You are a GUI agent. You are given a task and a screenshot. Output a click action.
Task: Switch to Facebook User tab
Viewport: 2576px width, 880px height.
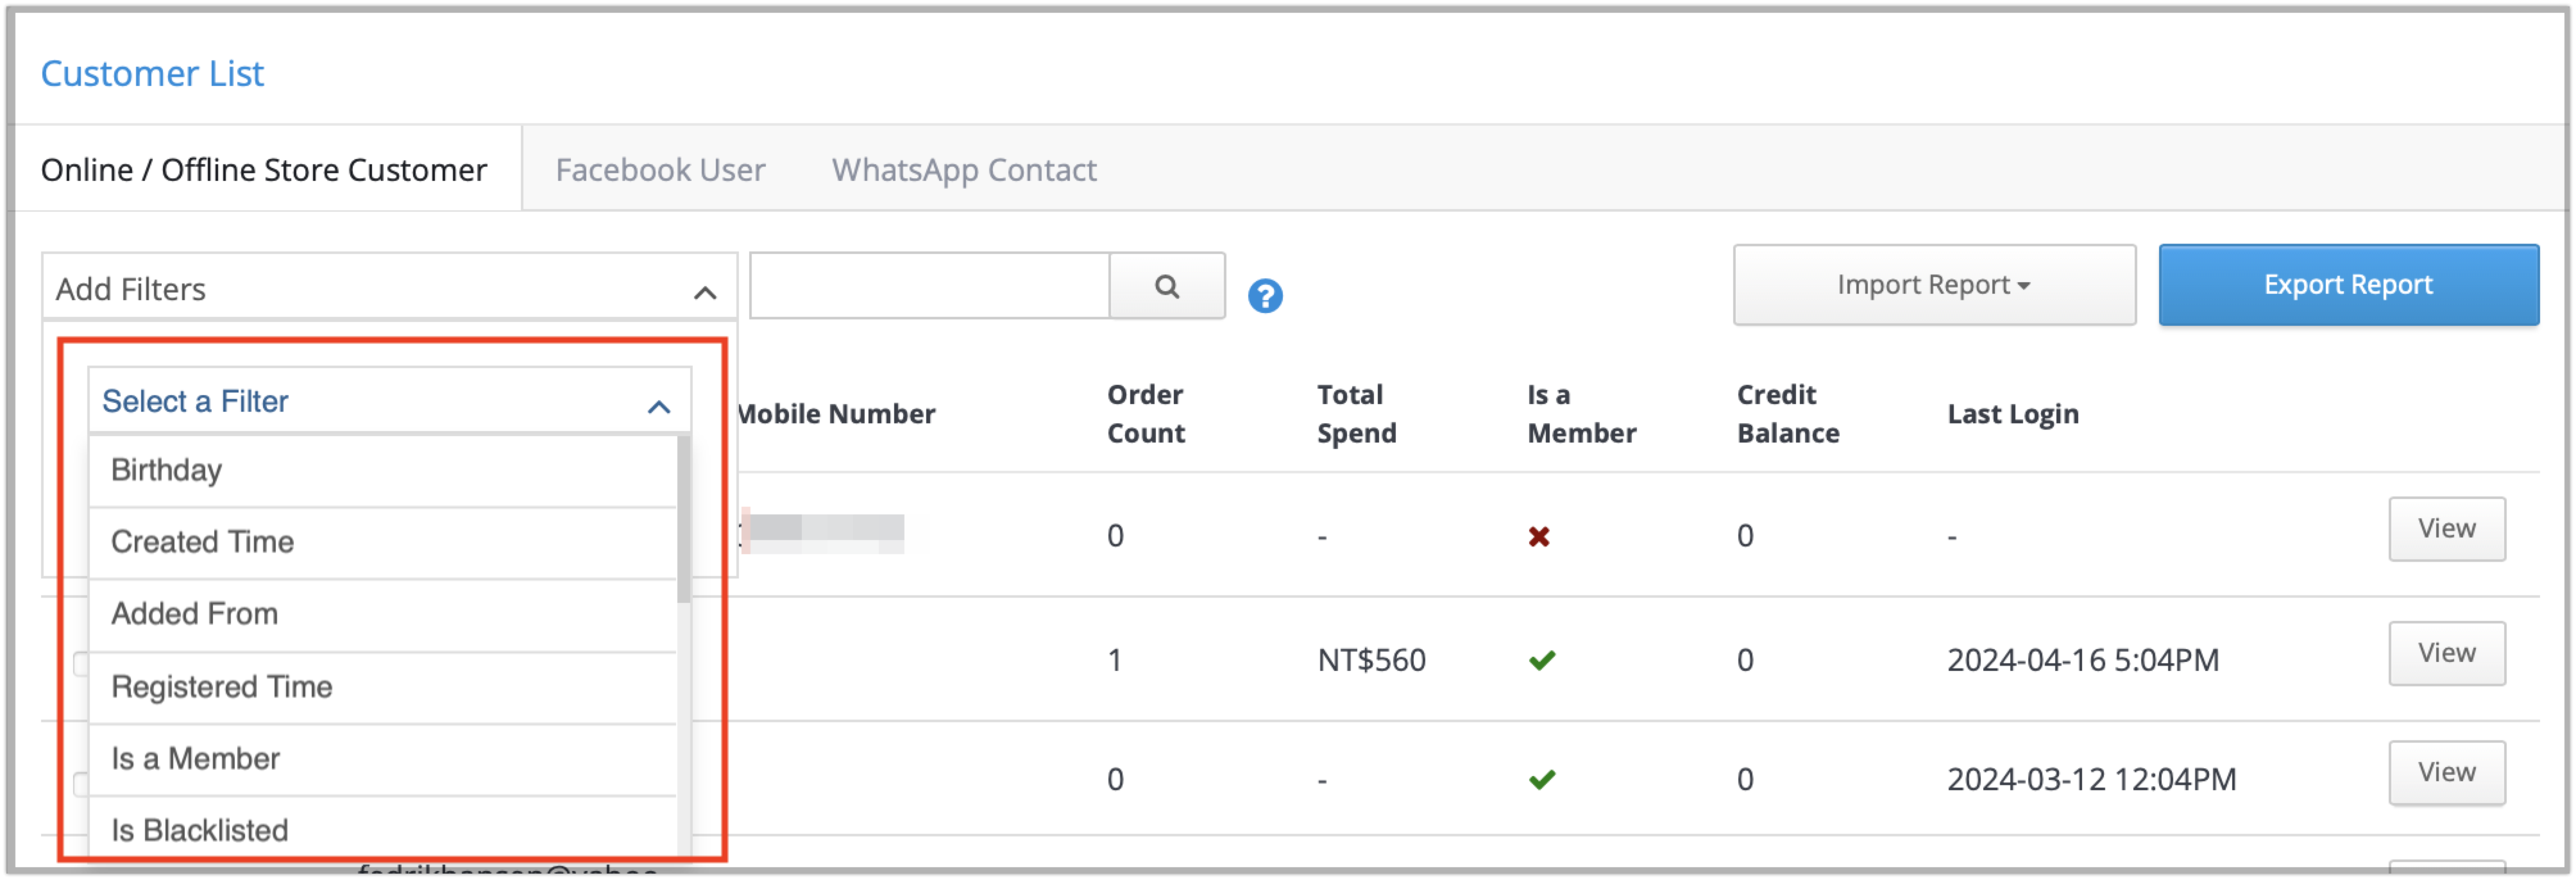tap(660, 170)
